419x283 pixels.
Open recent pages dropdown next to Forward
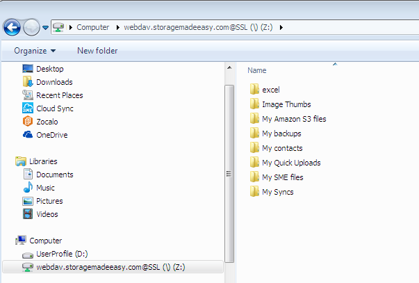[x=45, y=28]
